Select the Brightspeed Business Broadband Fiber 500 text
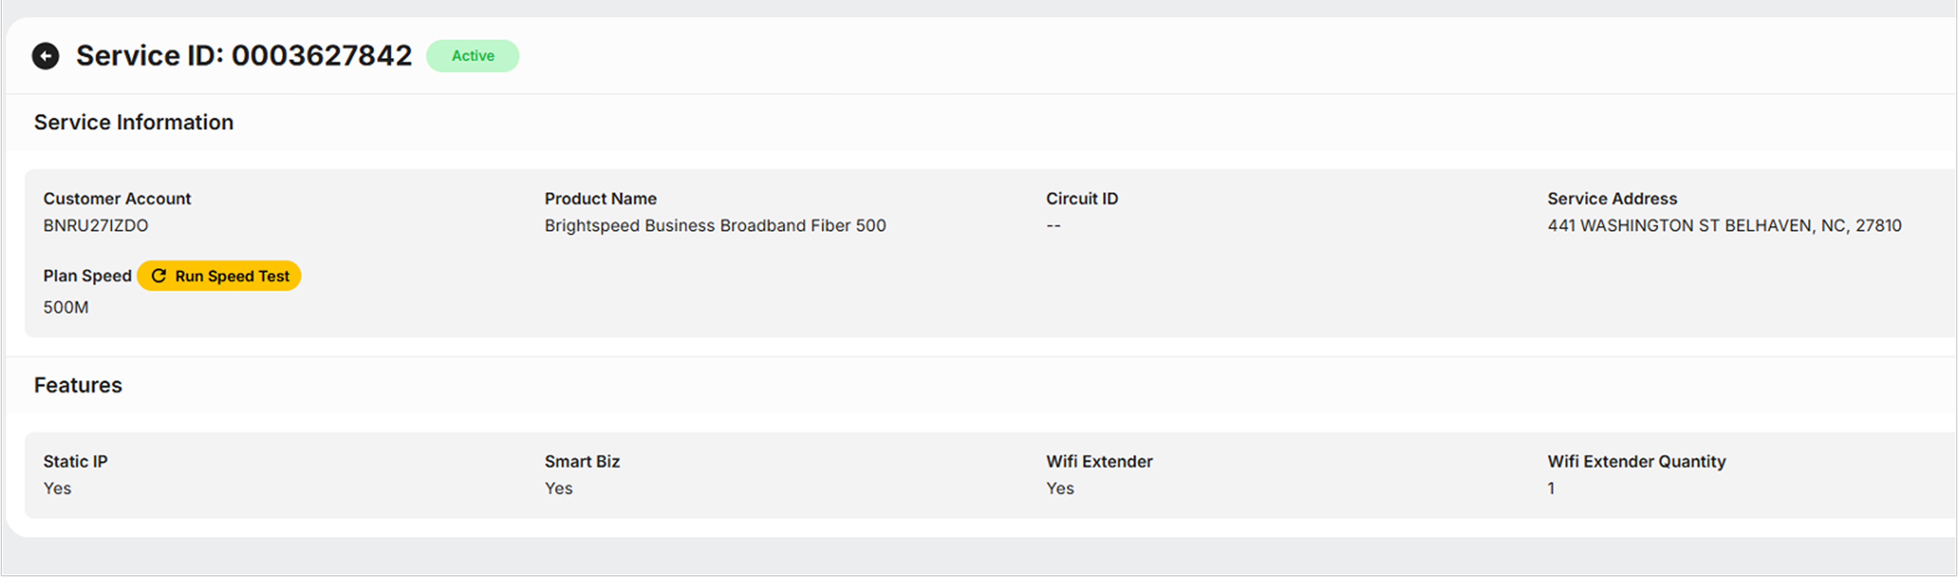1958x577 pixels. (x=715, y=225)
